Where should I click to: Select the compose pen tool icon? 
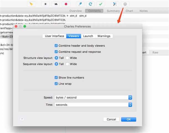click(x=80, y=4)
